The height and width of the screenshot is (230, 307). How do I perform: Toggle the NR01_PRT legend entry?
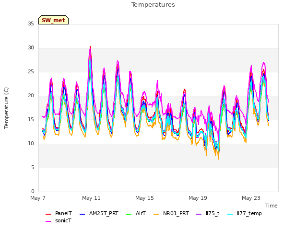[171, 213]
